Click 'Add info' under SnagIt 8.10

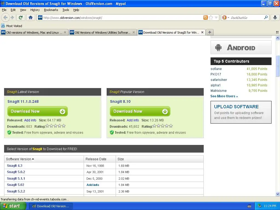coord(133,120)
